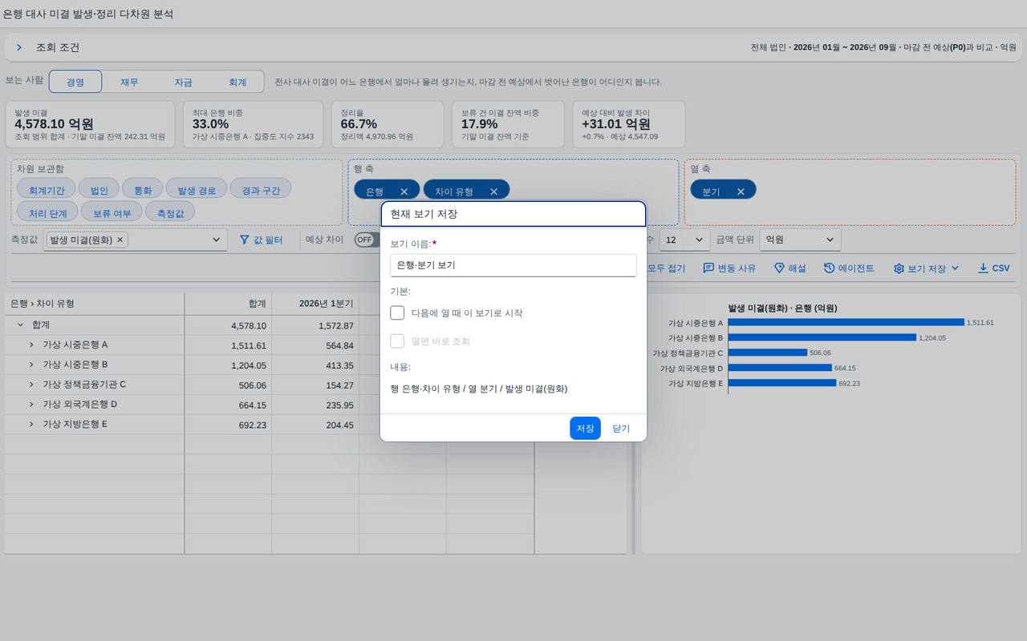Click the 가상 시중은행 A chart bar
The width and height of the screenshot is (1027, 641).
click(846, 323)
